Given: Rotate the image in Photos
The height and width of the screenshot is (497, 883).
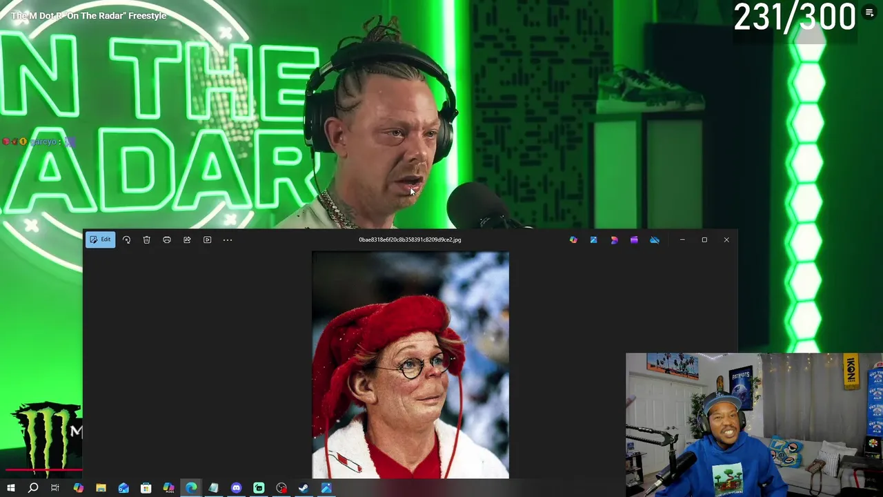Looking at the screenshot, I should (126, 240).
